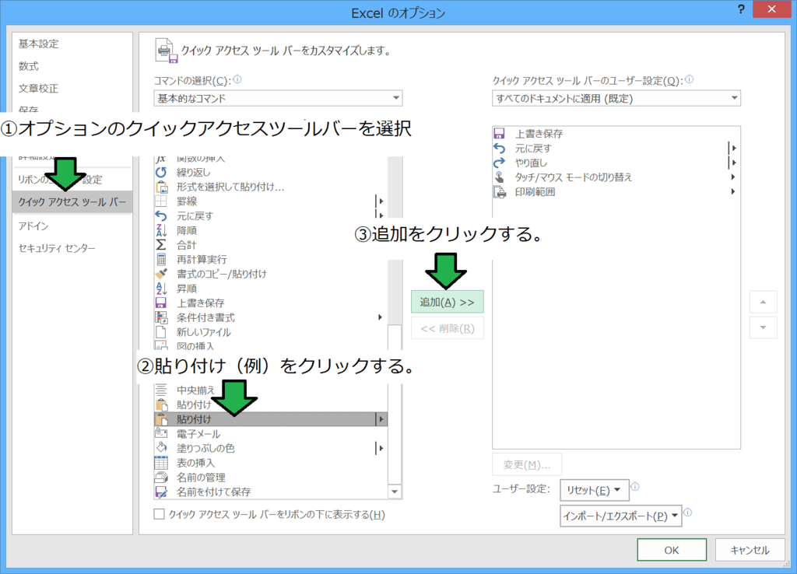Click the 名前の管理 icon
Viewport: 797px width, 574px height.
pyautogui.click(x=161, y=478)
